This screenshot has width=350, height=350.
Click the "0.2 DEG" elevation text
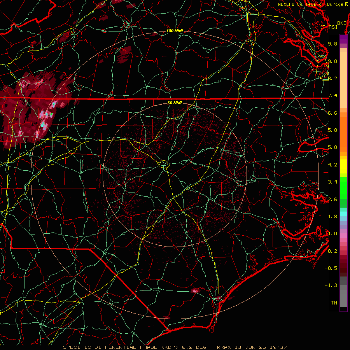194,347
